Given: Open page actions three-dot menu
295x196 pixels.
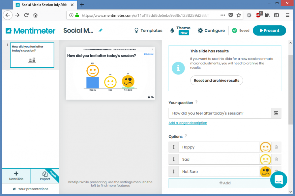Looking at the screenshot, I should 223,15.
